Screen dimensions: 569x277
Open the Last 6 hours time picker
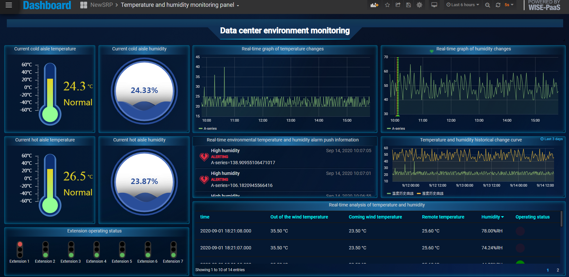[x=463, y=5]
